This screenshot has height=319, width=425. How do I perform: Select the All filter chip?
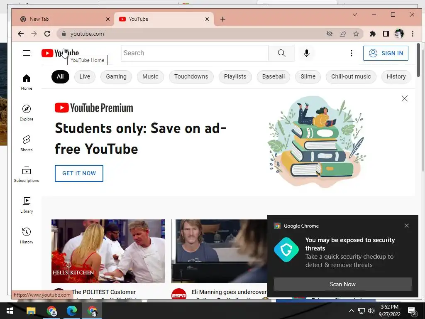click(60, 76)
